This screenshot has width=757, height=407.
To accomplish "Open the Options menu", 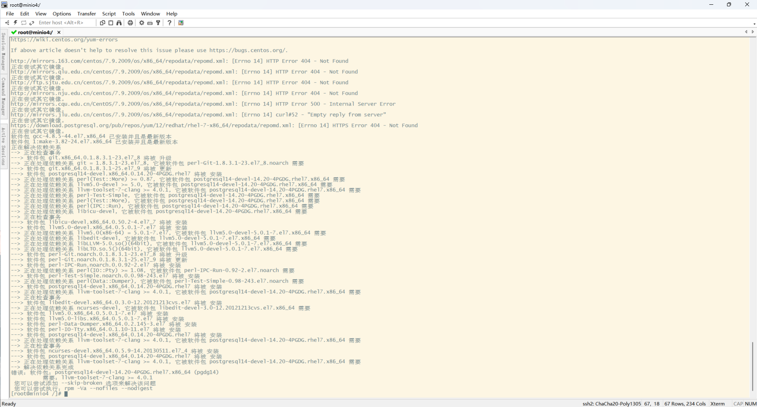I will pyautogui.click(x=62, y=14).
